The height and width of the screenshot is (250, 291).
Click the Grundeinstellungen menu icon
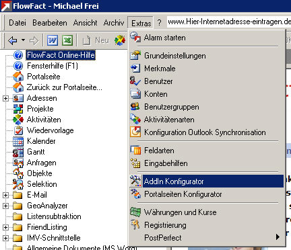pos(135,55)
